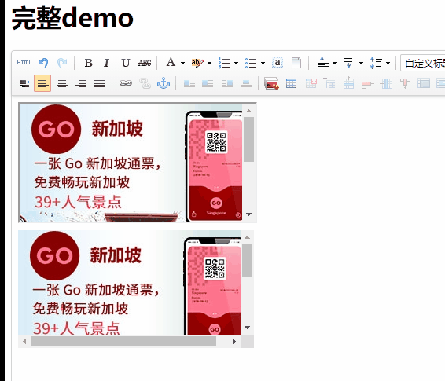This screenshot has width=445, height=381.
Task: Open spacing after paragraph dropdown arrow
Action: click(361, 63)
